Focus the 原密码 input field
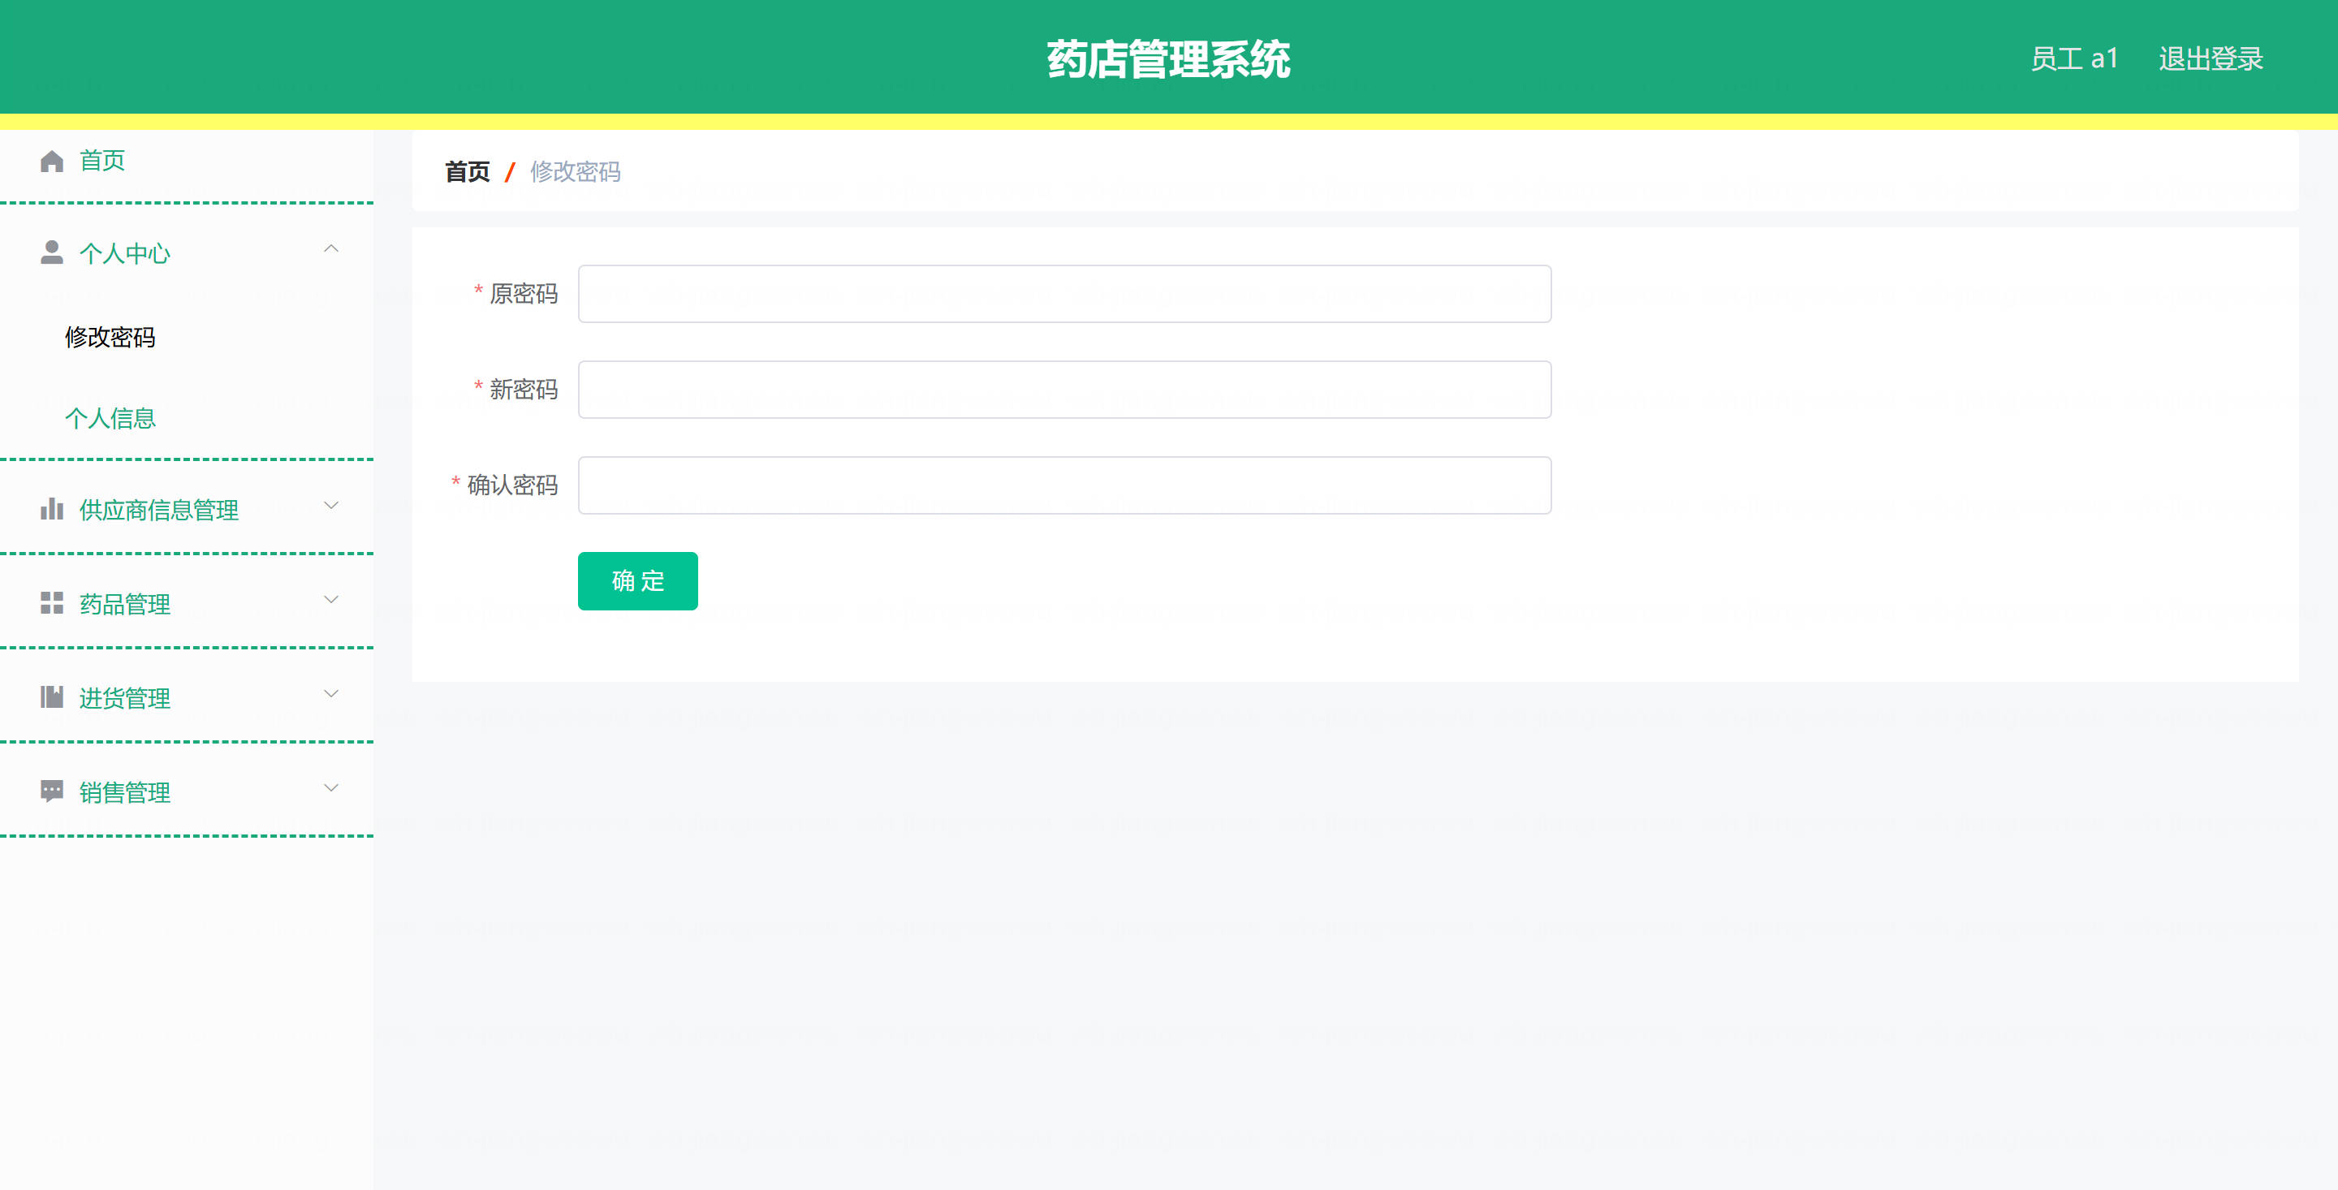 [1064, 294]
